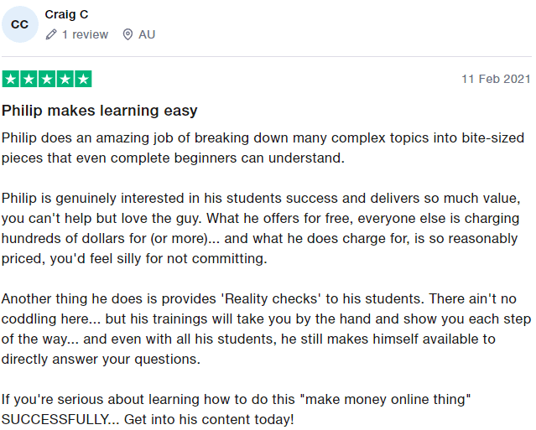Click the second green star

pyautogui.click(x=29, y=79)
